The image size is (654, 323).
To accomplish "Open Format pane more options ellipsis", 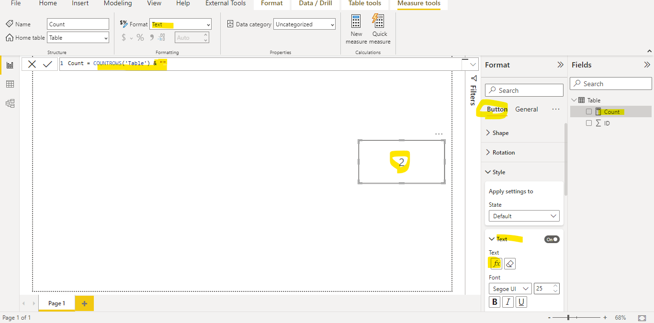I will 555,110.
